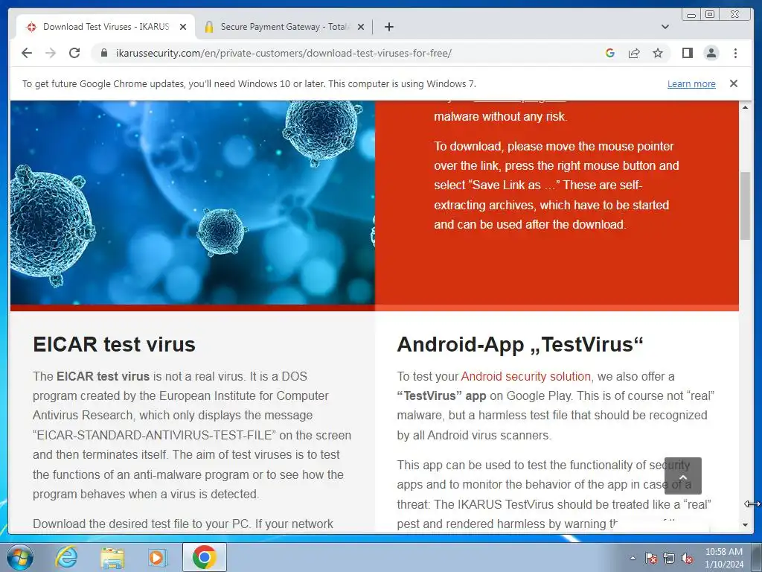Screen dimensions: 762x572
Task: View site information lock icon
Action: 103,53
